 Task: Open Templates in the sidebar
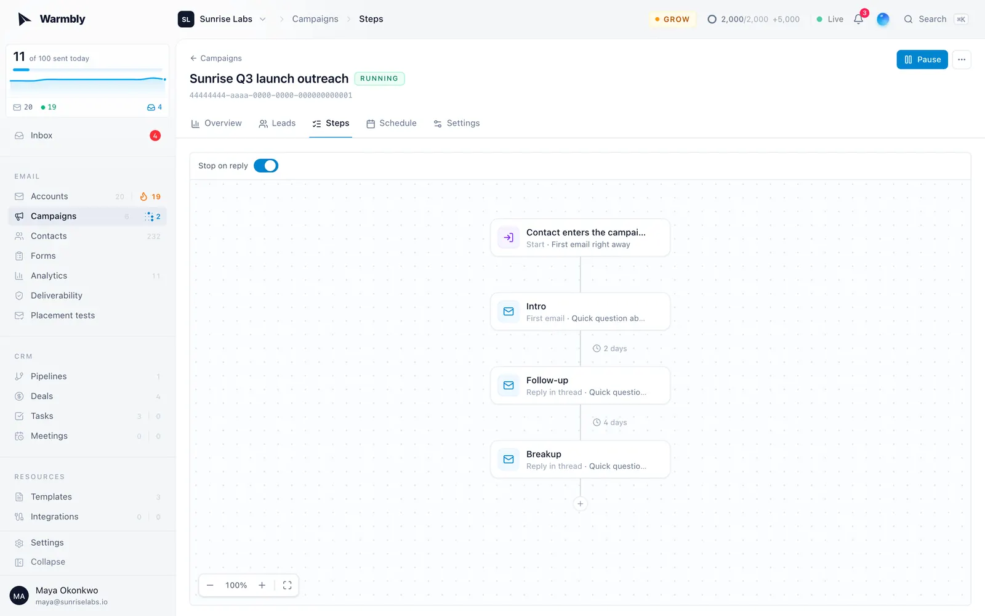click(x=87, y=497)
